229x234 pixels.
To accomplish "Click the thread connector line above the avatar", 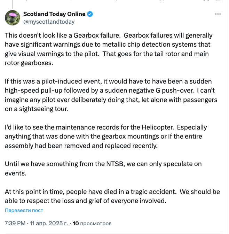I will [13, 4].
